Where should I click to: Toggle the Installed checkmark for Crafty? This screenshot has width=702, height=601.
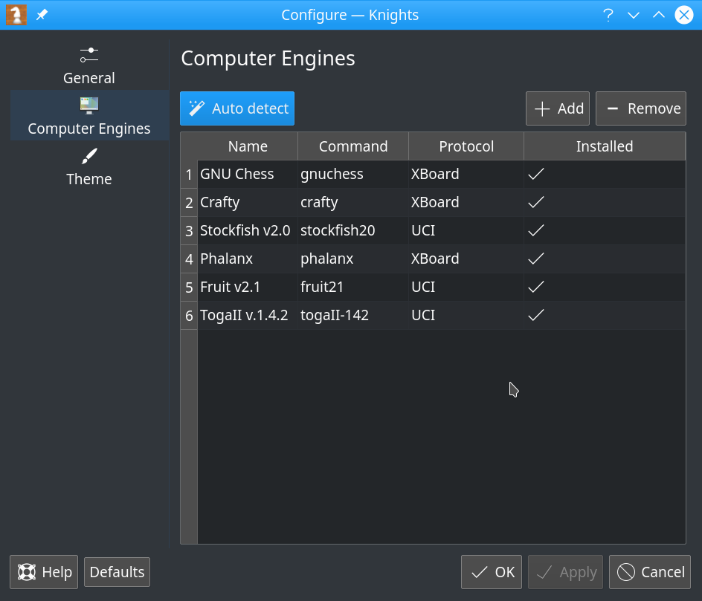(536, 202)
